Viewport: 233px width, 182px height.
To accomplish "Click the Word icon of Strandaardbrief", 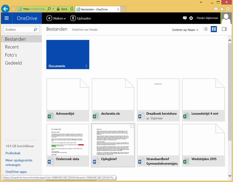I will pos(141,161).
